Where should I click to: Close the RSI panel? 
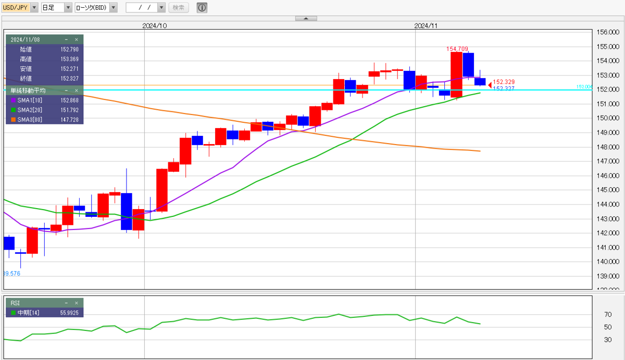point(77,303)
